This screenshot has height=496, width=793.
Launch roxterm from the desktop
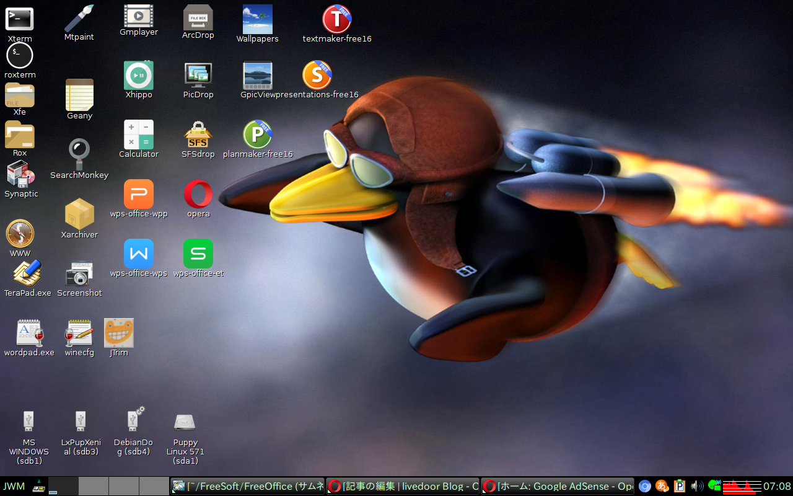[x=20, y=55]
